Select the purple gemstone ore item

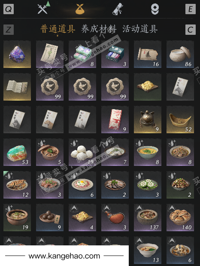[17, 54]
